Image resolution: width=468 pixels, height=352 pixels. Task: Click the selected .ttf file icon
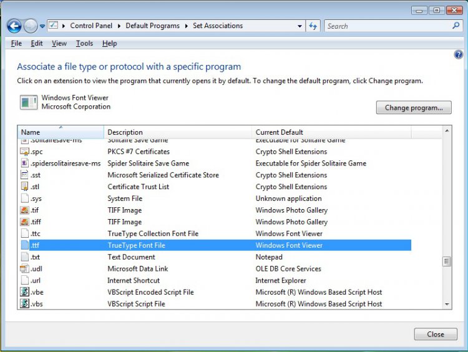tap(24, 245)
